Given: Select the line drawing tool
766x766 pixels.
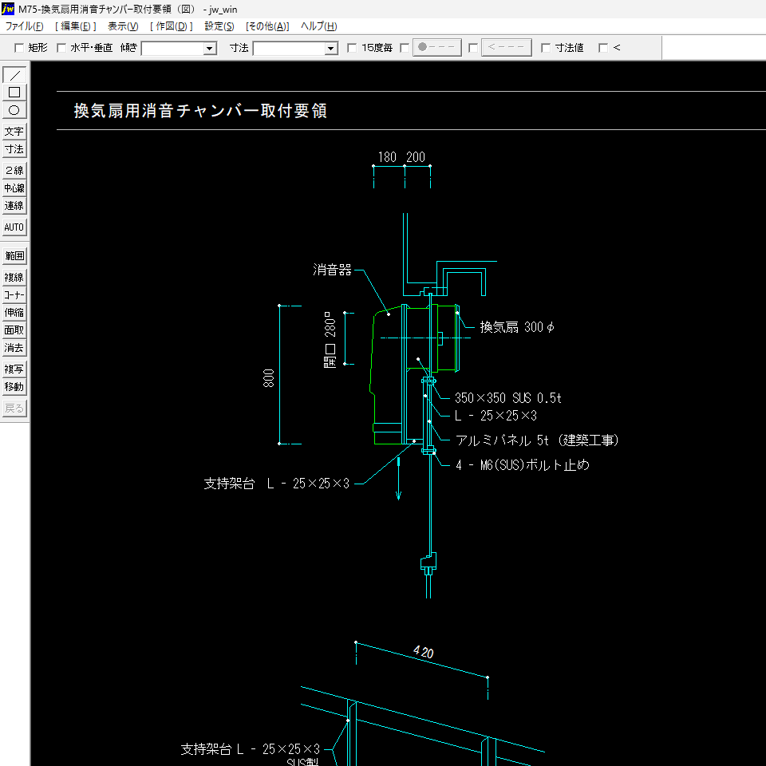Looking at the screenshot, I should click(x=14, y=75).
